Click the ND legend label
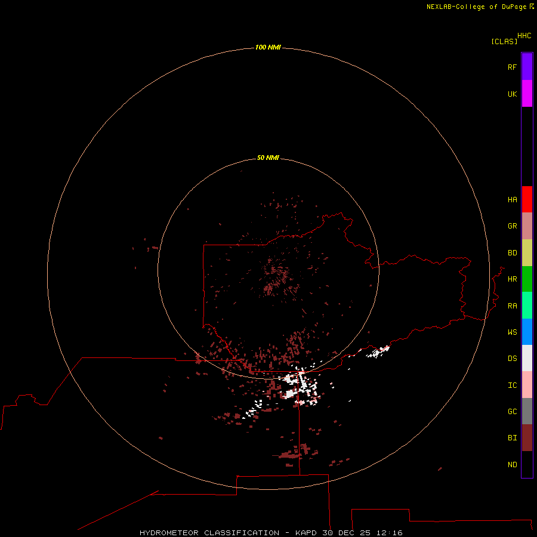Screen dimensions: 537x537 (513, 464)
